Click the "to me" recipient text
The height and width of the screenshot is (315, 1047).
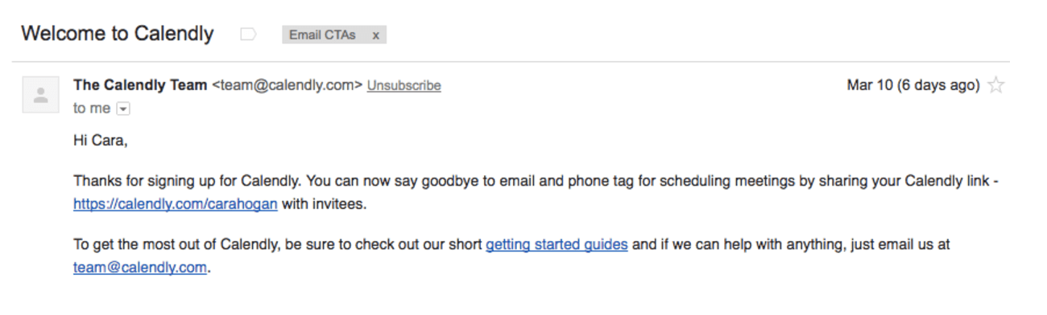point(92,108)
